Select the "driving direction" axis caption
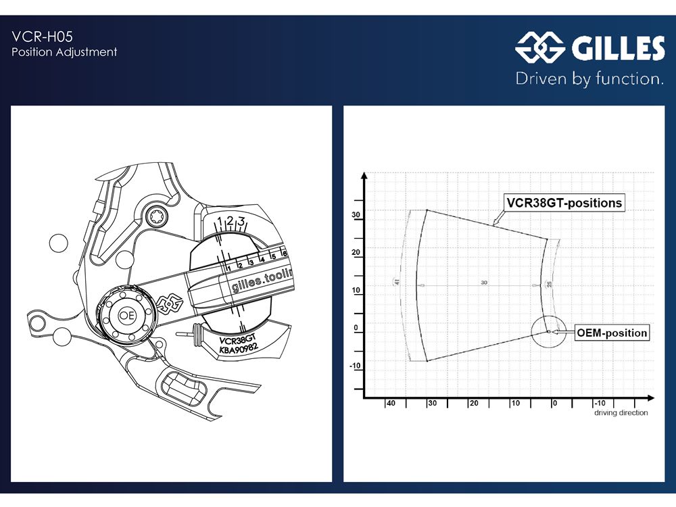Screen dimensions: 676x507 [621, 412]
